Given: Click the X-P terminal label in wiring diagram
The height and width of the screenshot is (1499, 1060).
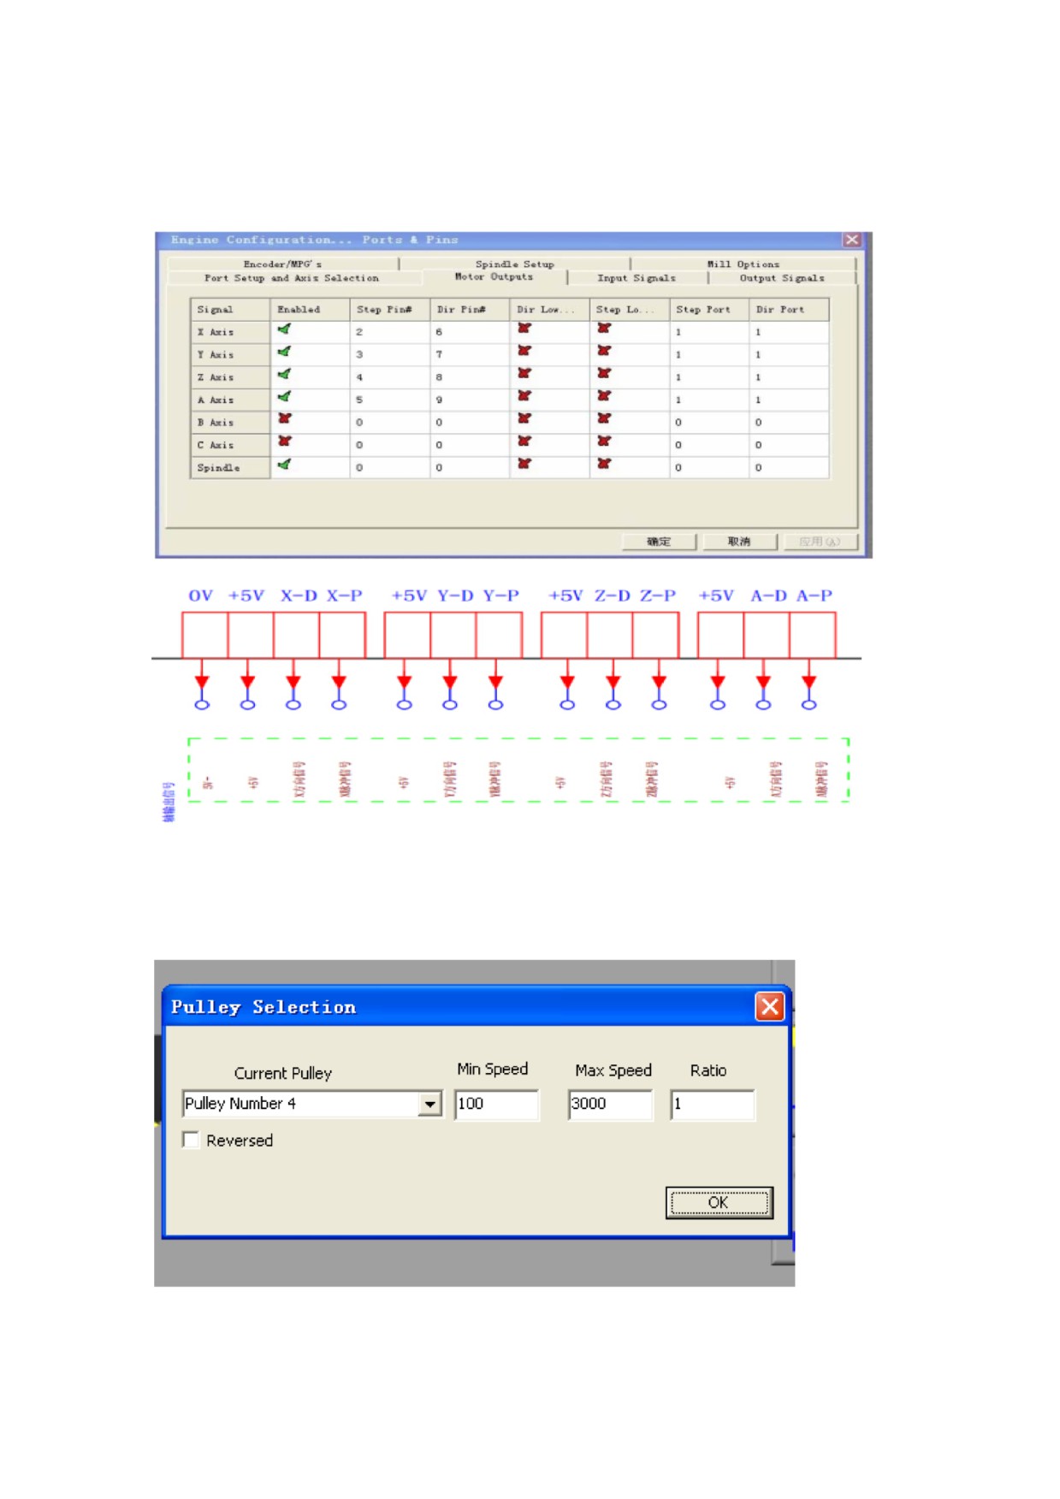Looking at the screenshot, I should tap(344, 595).
